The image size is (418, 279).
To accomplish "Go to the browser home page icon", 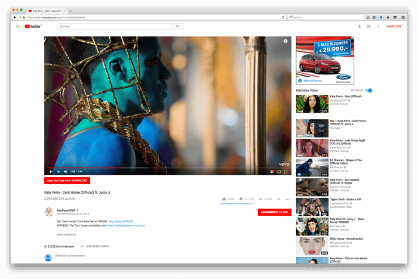I will [388, 17].
